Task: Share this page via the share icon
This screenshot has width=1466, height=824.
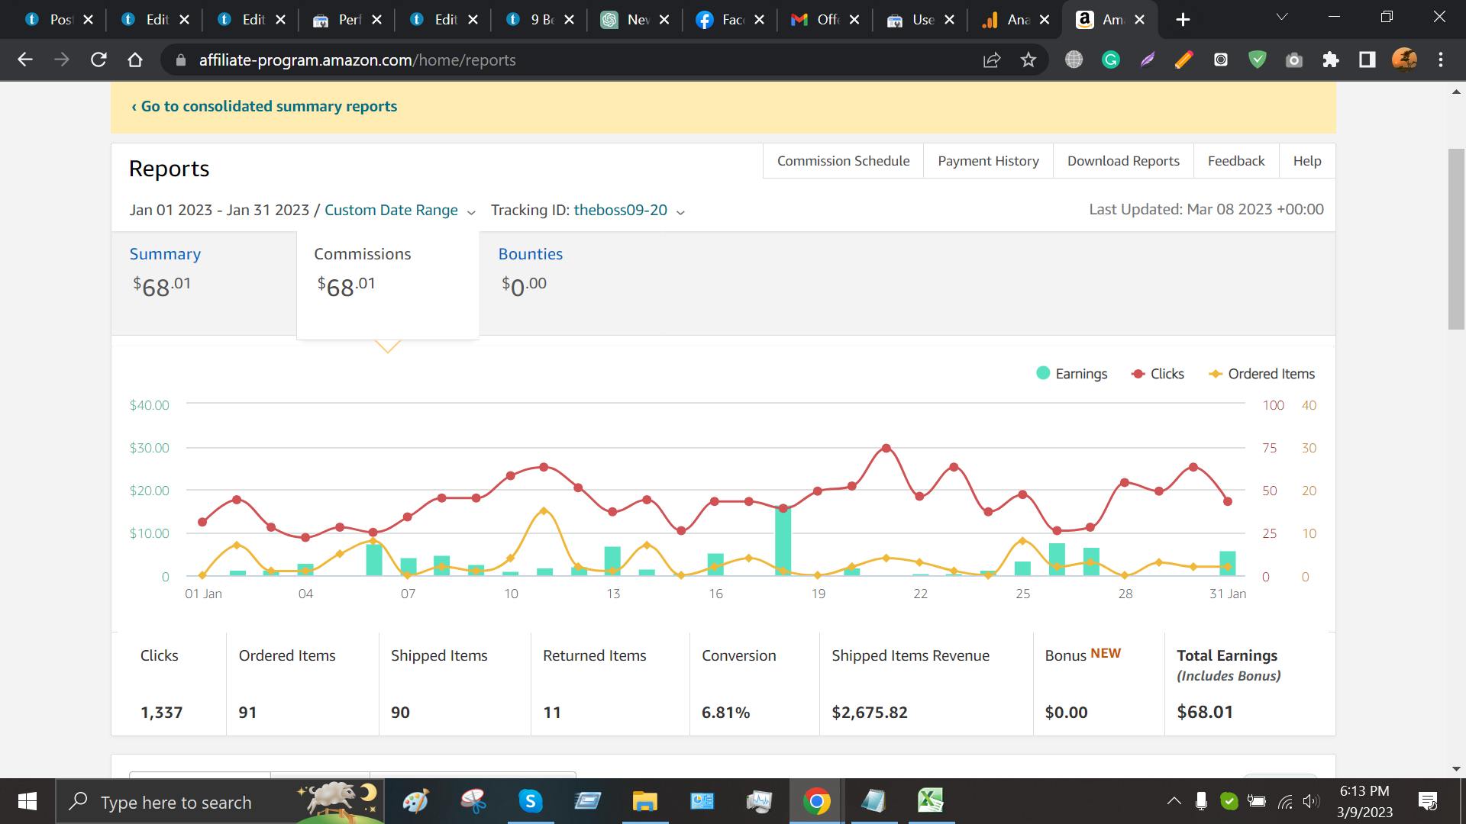Action: (992, 60)
